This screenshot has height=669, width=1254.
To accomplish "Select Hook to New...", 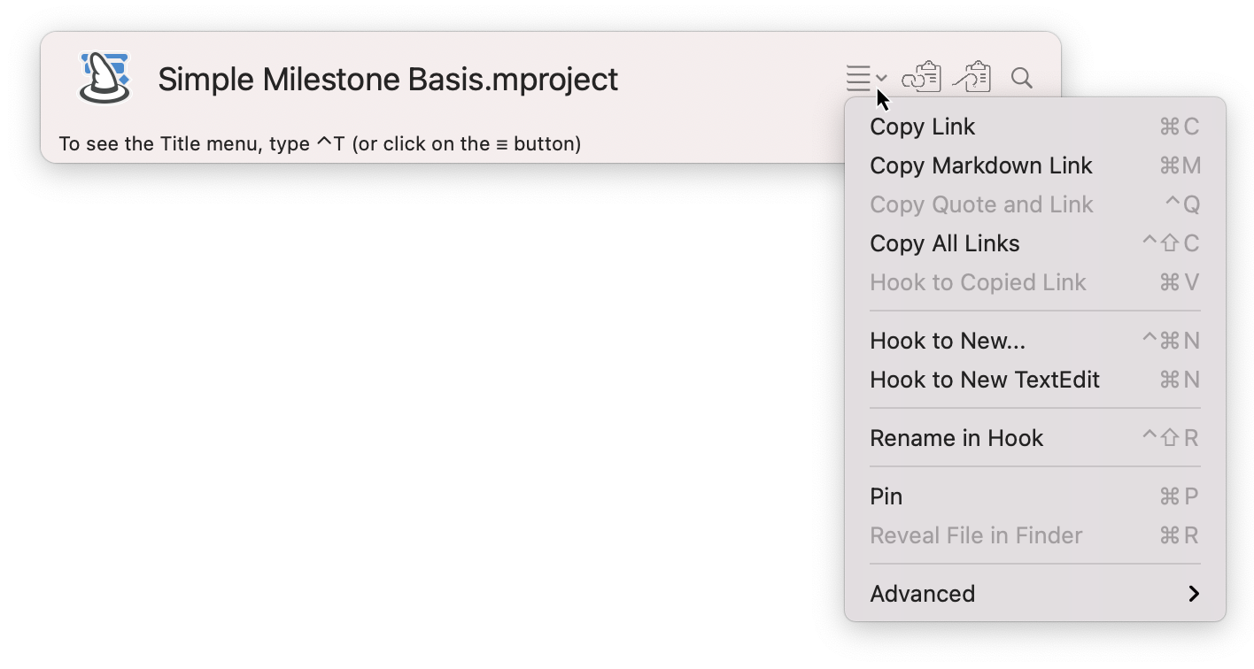I will [947, 340].
